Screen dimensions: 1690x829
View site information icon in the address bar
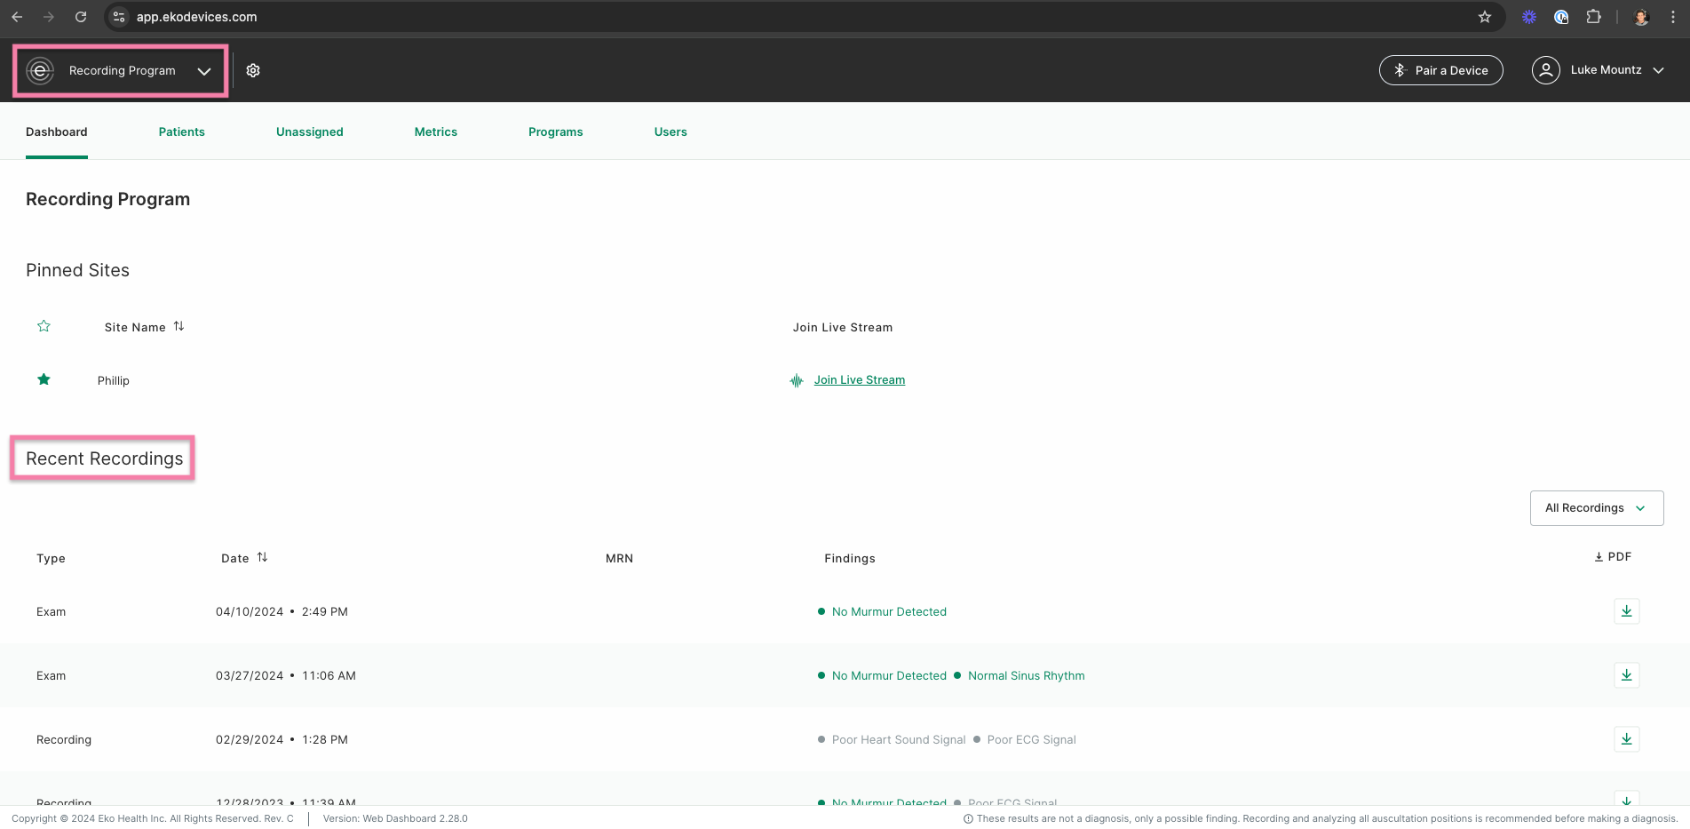click(x=119, y=17)
